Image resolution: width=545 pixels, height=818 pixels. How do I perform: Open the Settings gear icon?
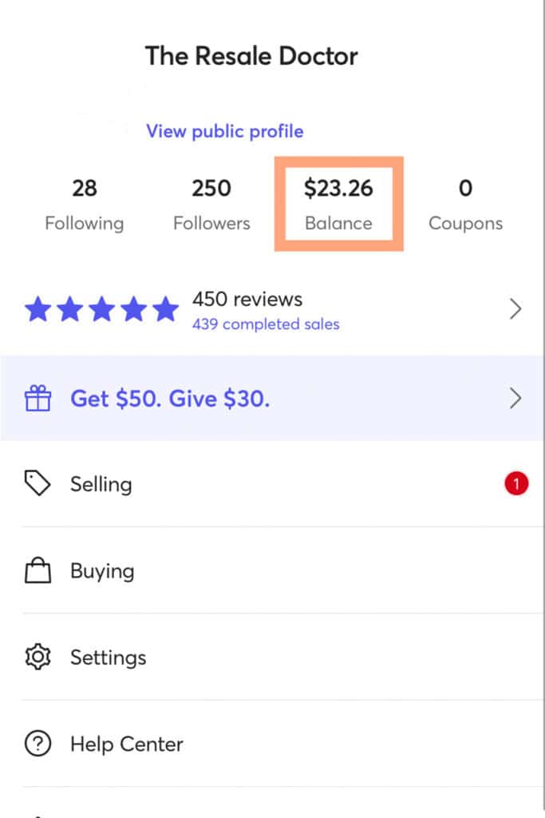tap(38, 657)
